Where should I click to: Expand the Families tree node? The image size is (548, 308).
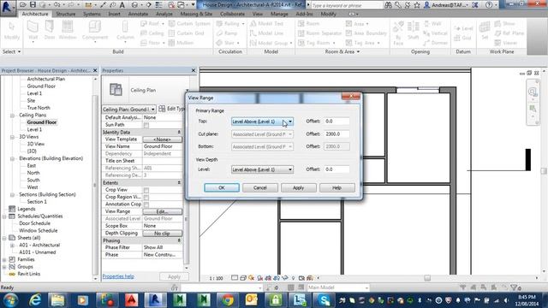click(4, 260)
